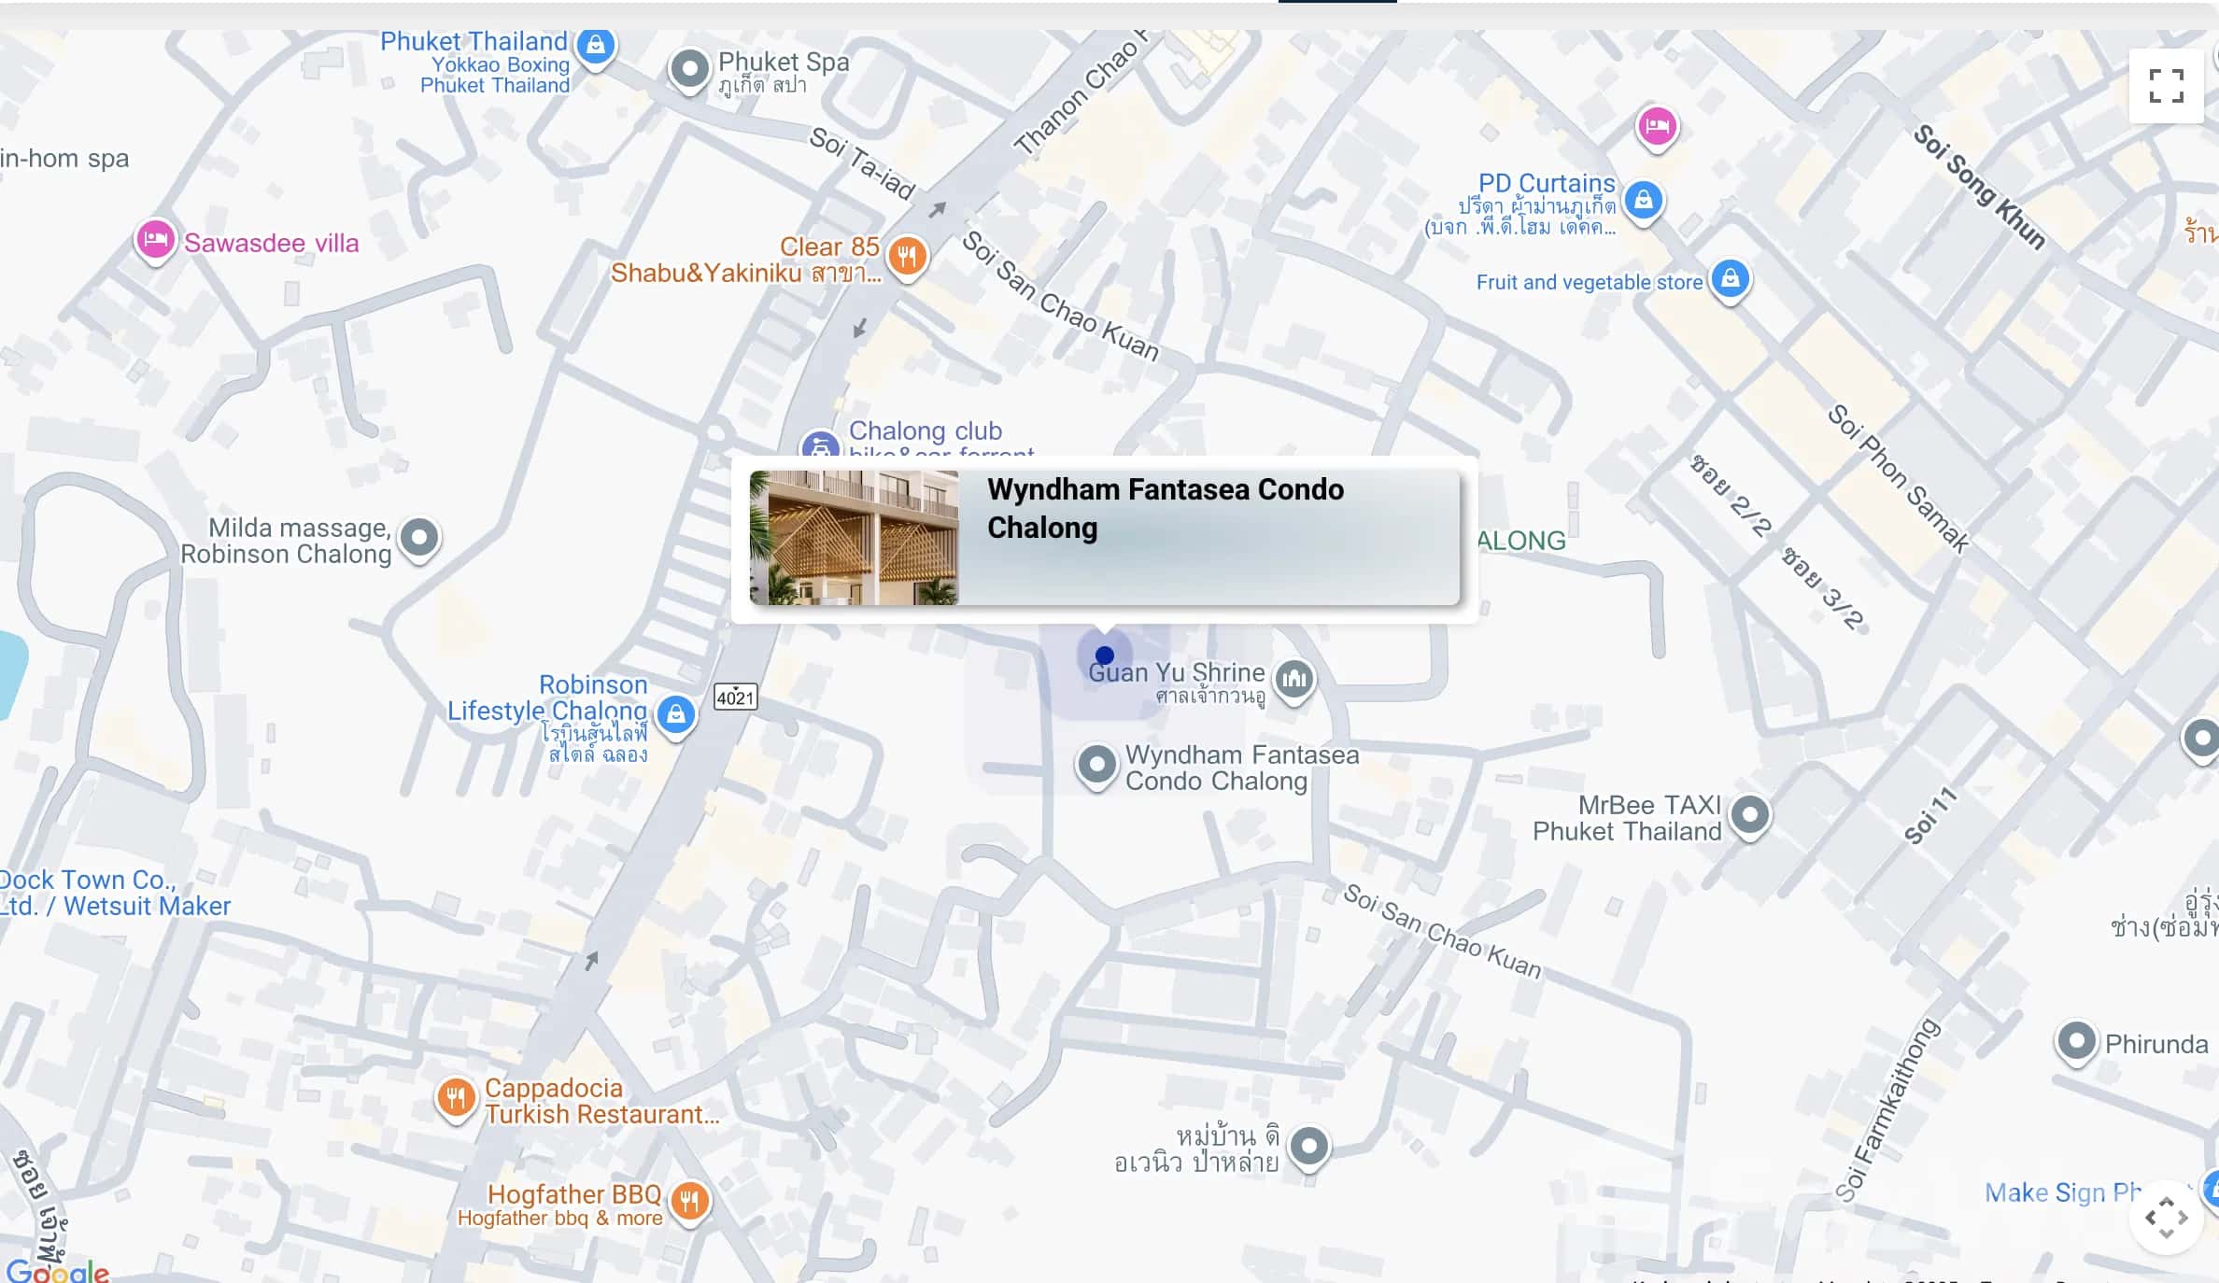
Task: Click the blue selected location dot
Action: [x=1105, y=656]
